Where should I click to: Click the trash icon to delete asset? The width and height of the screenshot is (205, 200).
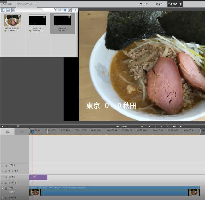(65, 10)
